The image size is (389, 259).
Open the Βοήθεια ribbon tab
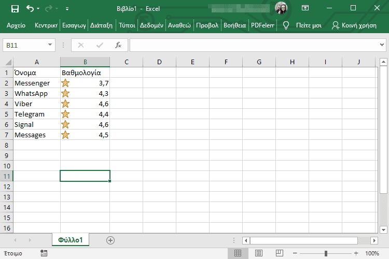coord(234,25)
